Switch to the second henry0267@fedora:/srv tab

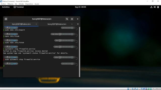tap(57, 24)
